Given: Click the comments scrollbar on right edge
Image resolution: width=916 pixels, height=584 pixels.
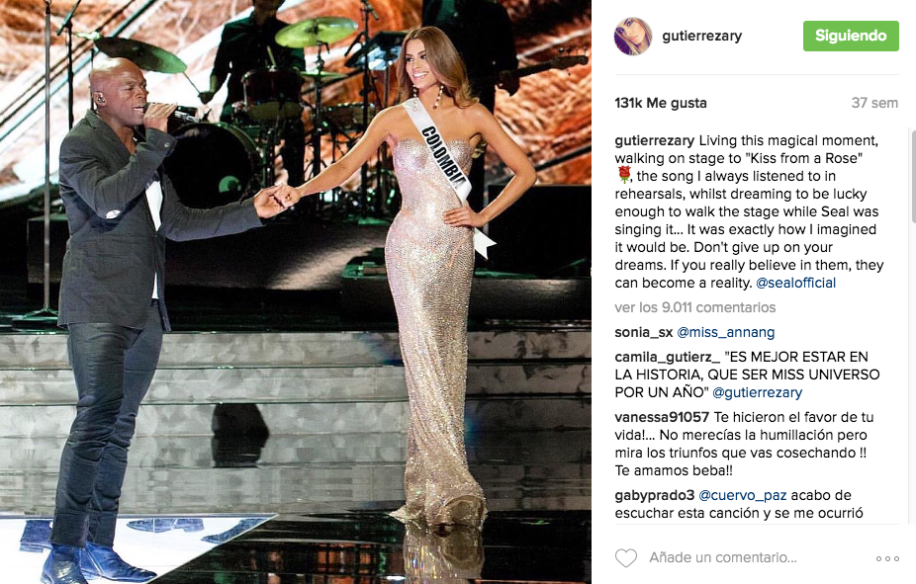Looking at the screenshot, I should tap(913, 177).
